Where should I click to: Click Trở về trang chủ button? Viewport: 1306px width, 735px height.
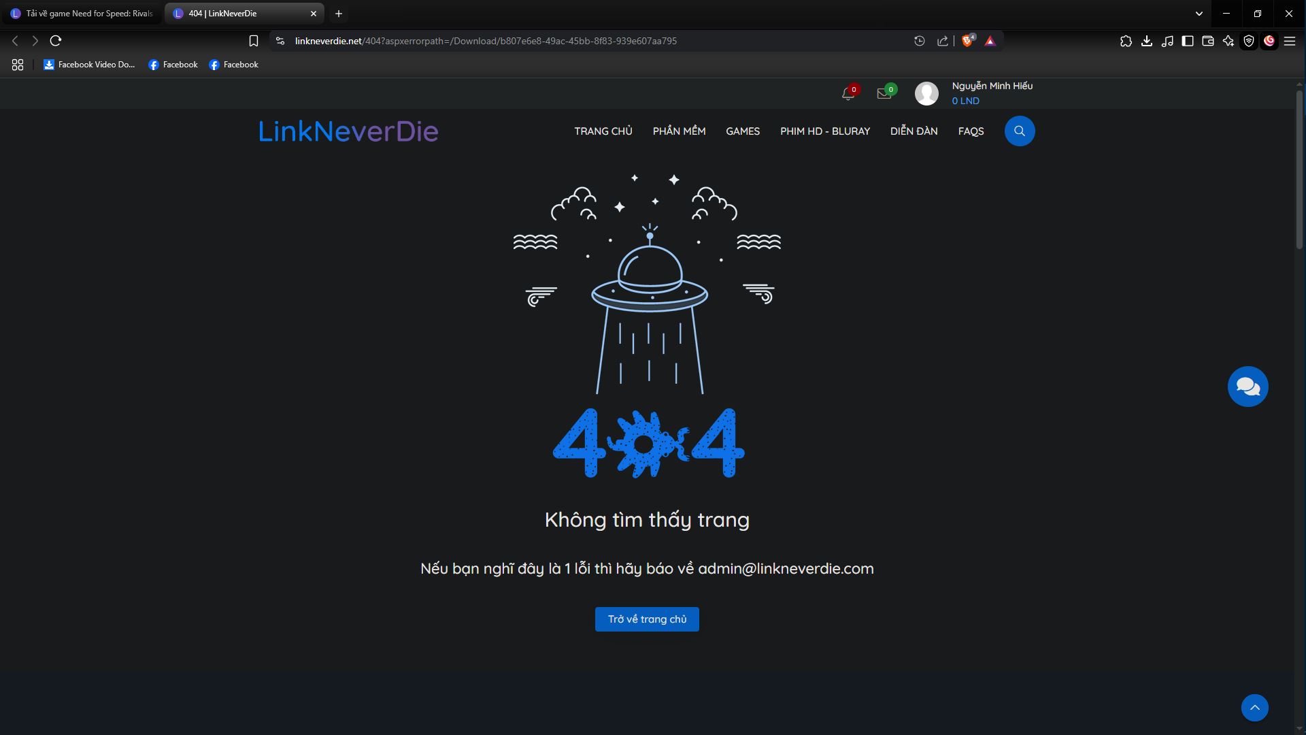point(646,619)
